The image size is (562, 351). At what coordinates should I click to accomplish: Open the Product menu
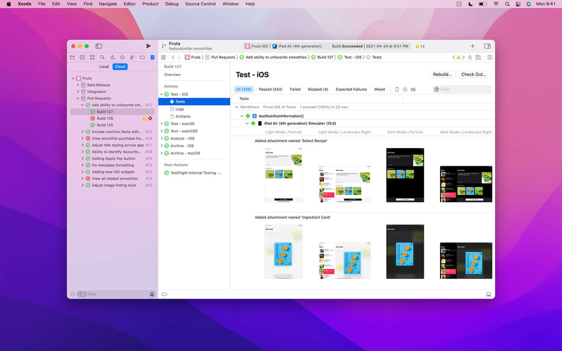[150, 4]
